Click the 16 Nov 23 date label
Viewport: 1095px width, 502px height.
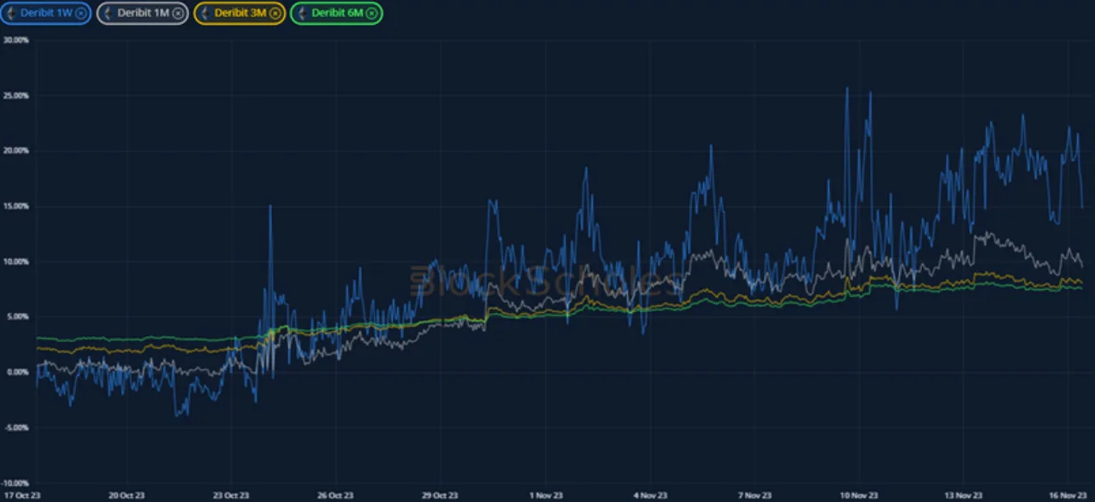tap(1068, 495)
